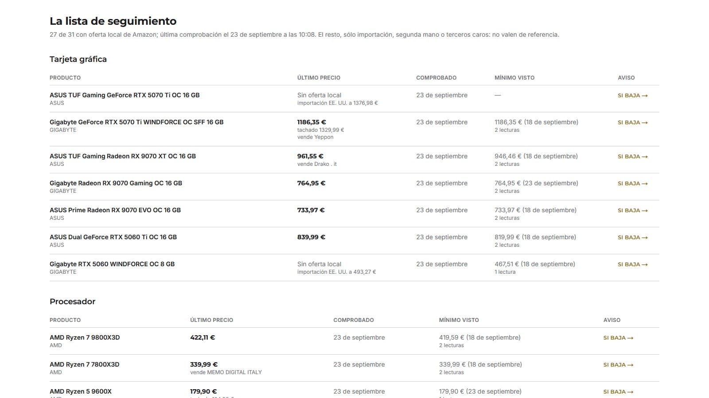Open SI BAJA alert for AMD Ryzen 7 9800X3D
The width and height of the screenshot is (709, 398).
(618, 338)
